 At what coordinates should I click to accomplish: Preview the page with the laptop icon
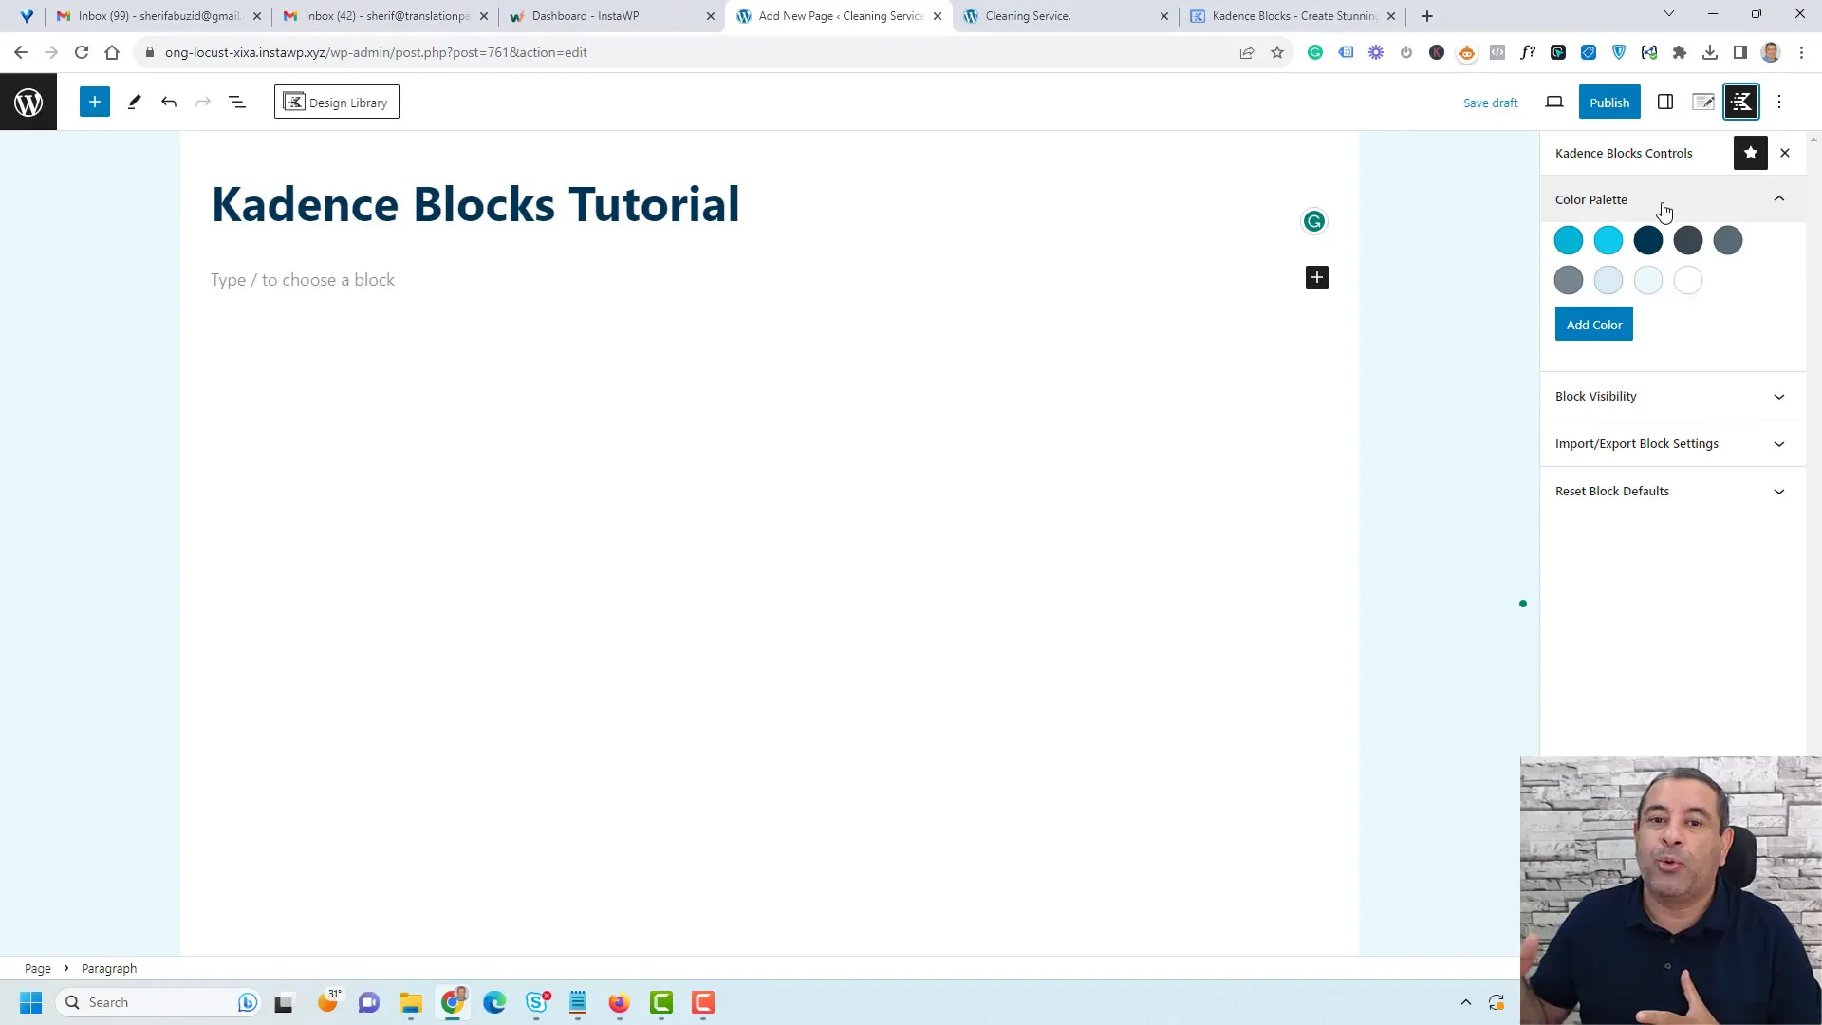pos(1554,102)
